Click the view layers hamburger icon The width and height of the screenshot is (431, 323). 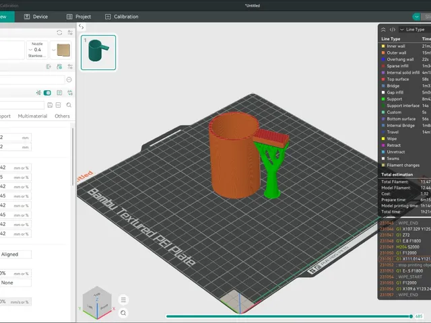point(123,300)
